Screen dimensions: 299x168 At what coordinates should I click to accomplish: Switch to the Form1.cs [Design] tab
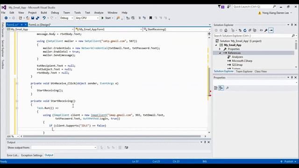[40, 25]
